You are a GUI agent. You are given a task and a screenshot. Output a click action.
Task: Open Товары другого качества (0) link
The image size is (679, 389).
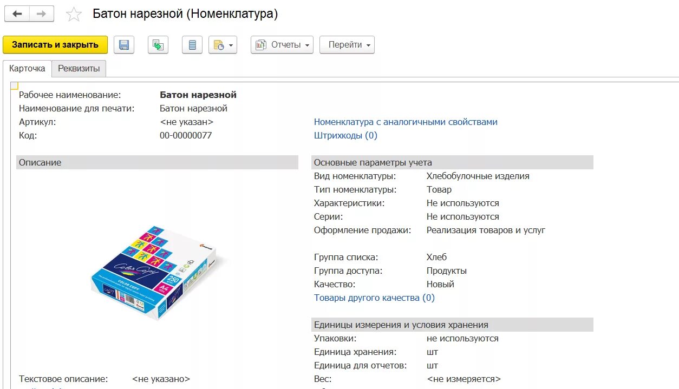click(374, 298)
